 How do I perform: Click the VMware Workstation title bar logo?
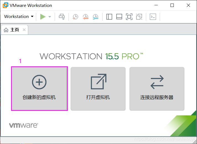[x=6, y=5]
